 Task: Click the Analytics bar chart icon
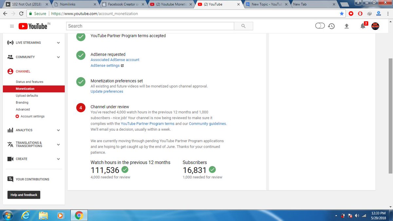click(10, 130)
